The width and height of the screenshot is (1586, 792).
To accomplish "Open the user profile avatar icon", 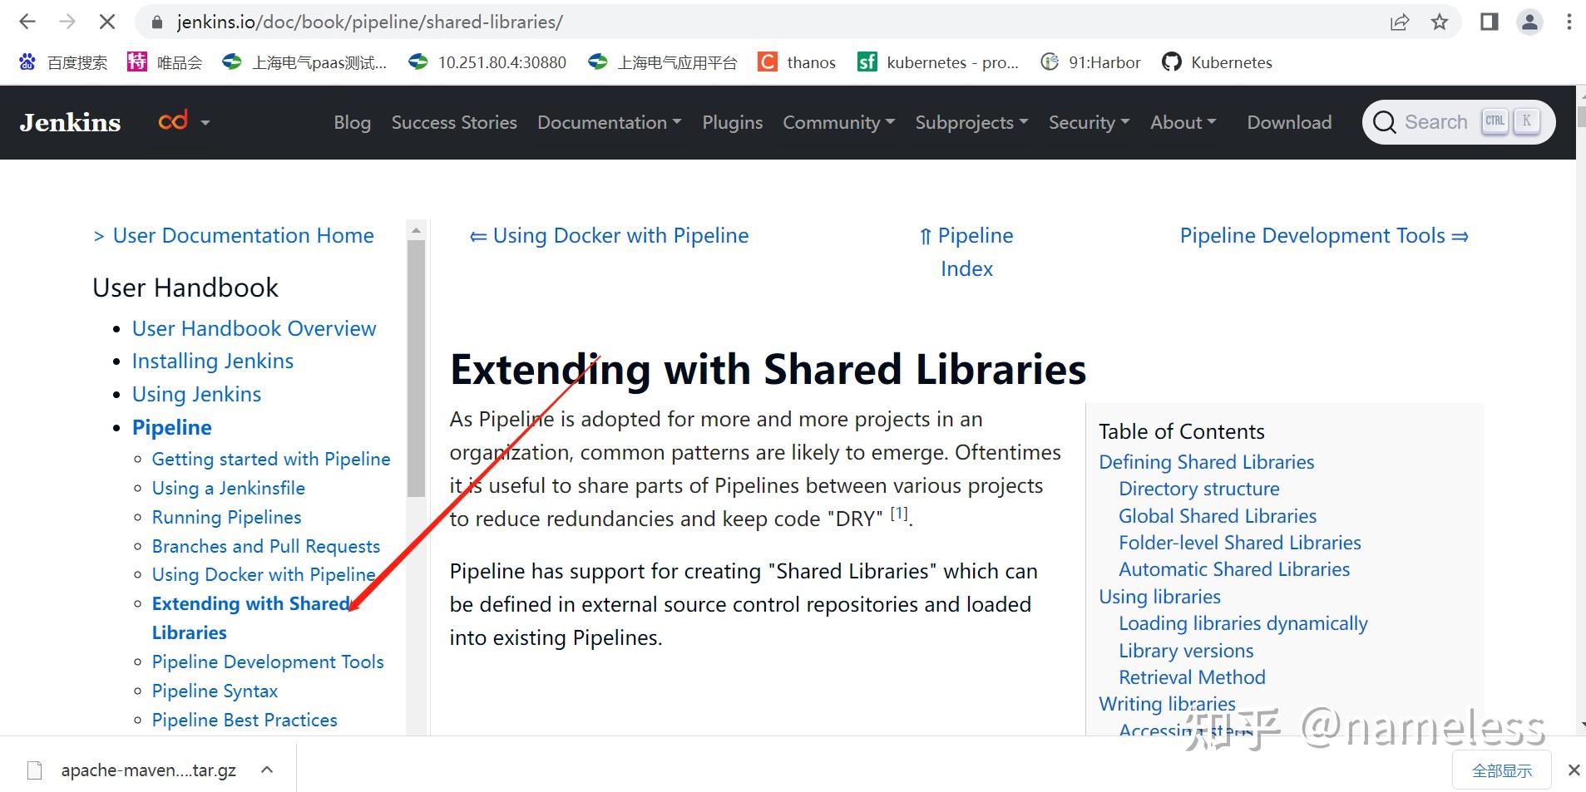I will pos(1529,22).
